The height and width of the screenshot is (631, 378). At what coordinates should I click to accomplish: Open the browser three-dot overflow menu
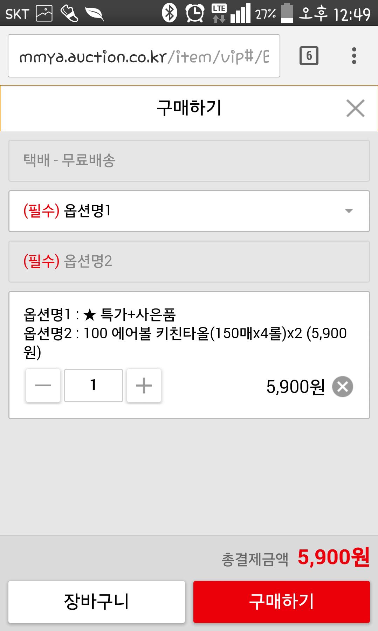354,56
